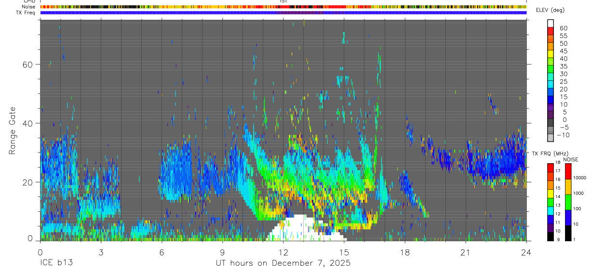Click the 'ELEV (deg)' colorbar title

(550, 10)
